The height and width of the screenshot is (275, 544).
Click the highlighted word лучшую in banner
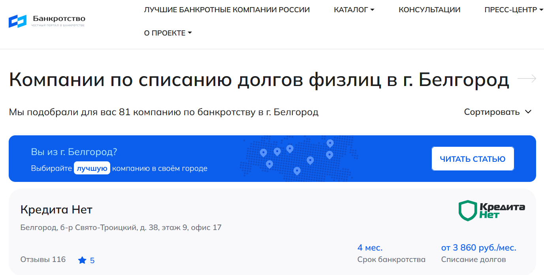92,168
